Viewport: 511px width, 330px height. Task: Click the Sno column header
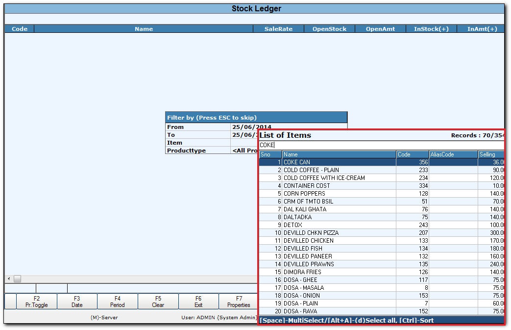click(270, 154)
